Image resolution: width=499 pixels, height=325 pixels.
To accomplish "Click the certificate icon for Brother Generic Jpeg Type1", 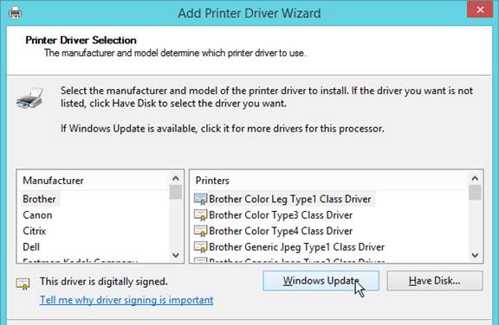I will click(200, 246).
